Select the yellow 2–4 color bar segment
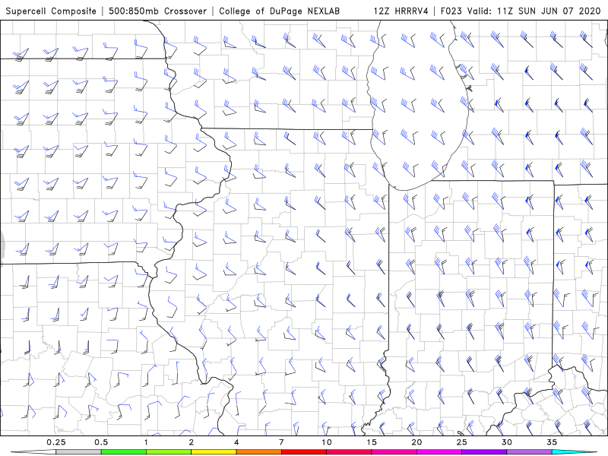This screenshot has width=608, height=456. (214, 452)
